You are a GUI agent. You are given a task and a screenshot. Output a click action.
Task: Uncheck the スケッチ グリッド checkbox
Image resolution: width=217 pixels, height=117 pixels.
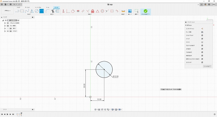pyautogui.click(x=202, y=35)
